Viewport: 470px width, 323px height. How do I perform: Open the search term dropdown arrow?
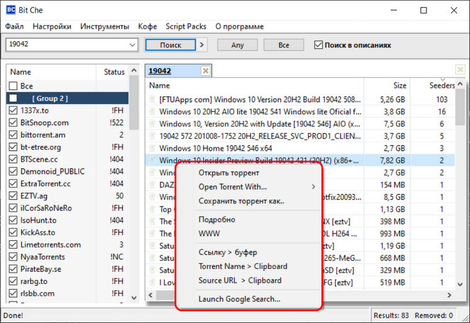[x=132, y=45]
